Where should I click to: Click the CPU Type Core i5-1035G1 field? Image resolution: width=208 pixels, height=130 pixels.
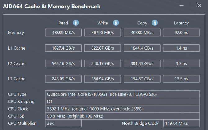122,94
